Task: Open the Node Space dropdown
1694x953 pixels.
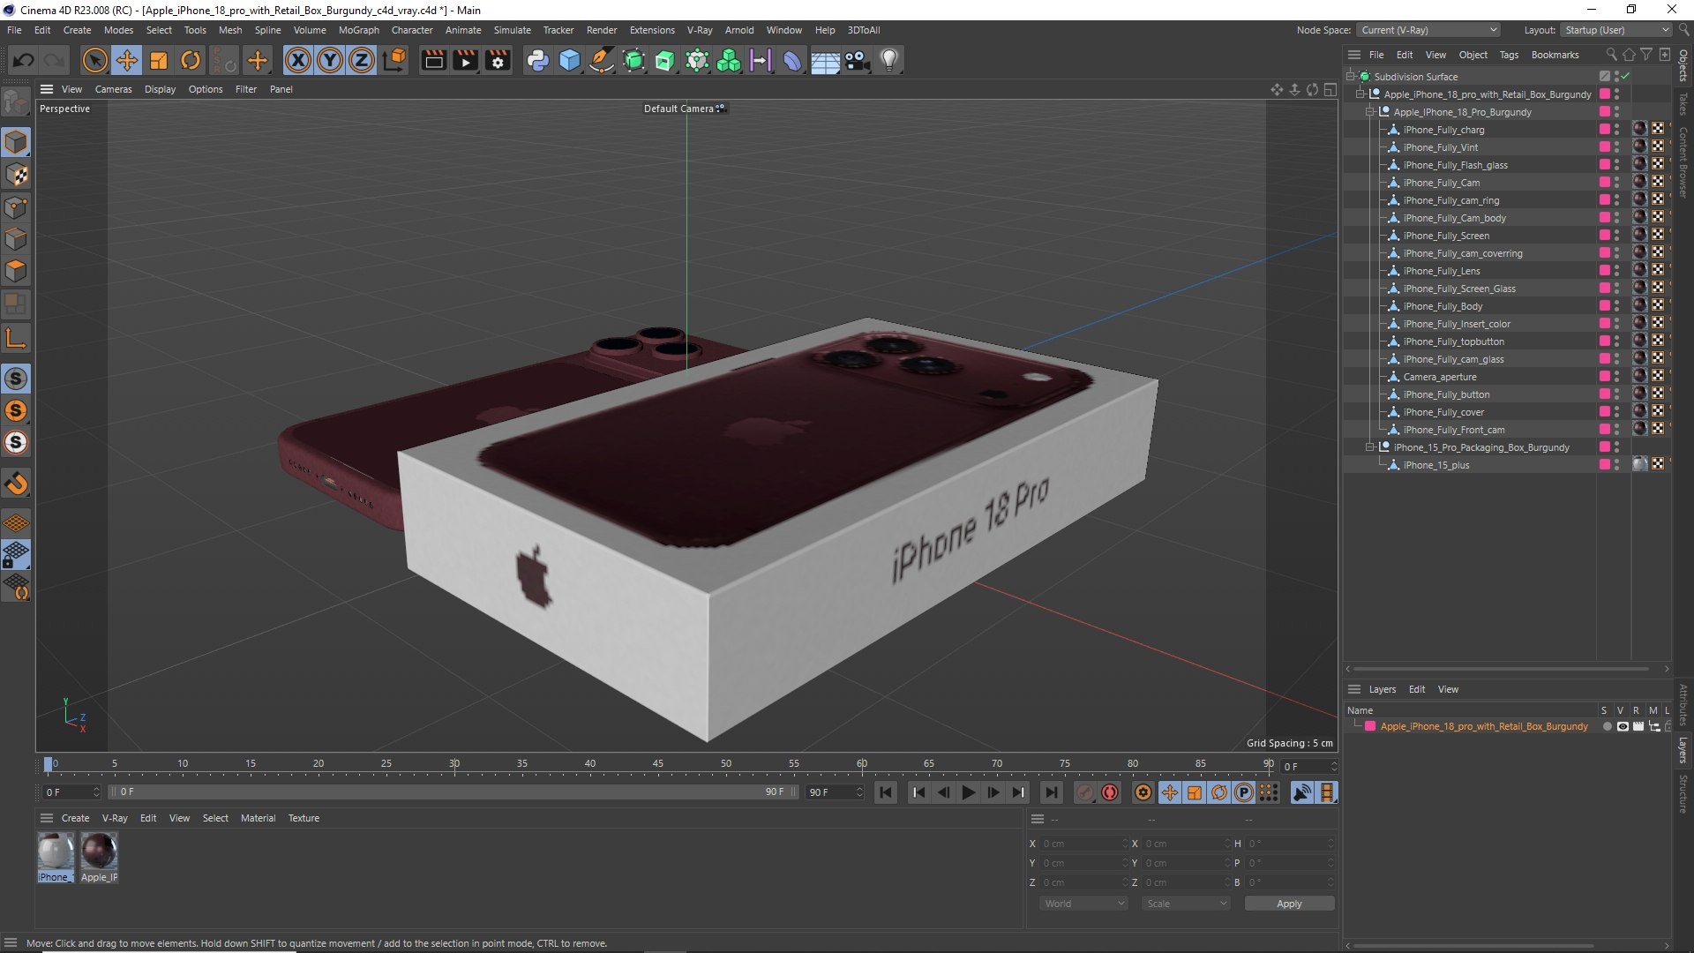Action: (x=1428, y=30)
